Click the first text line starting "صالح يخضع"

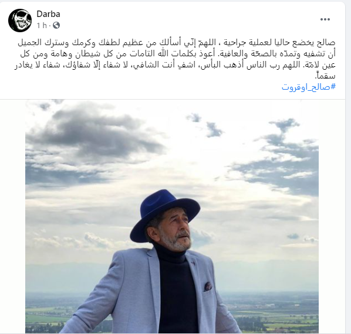pos(177,42)
